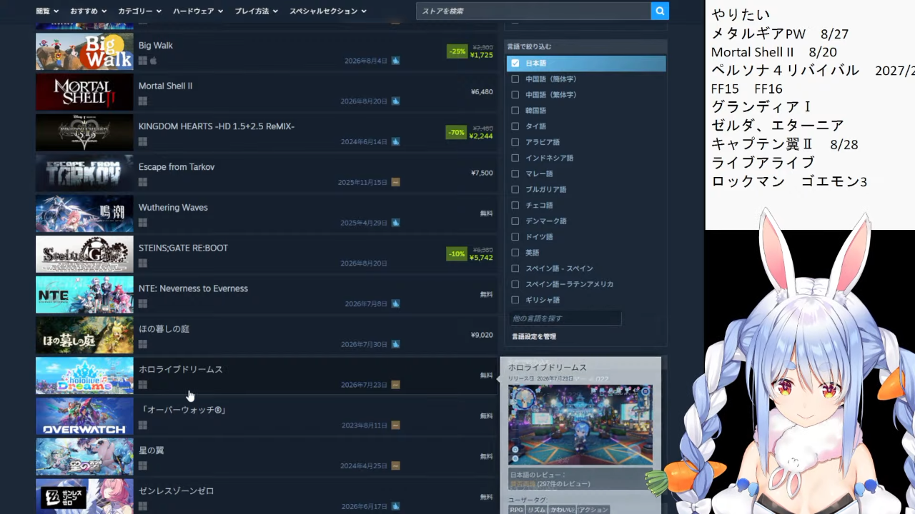
Task: Open the プレイ方法 dropdown
Action: [x=257, y=11]
